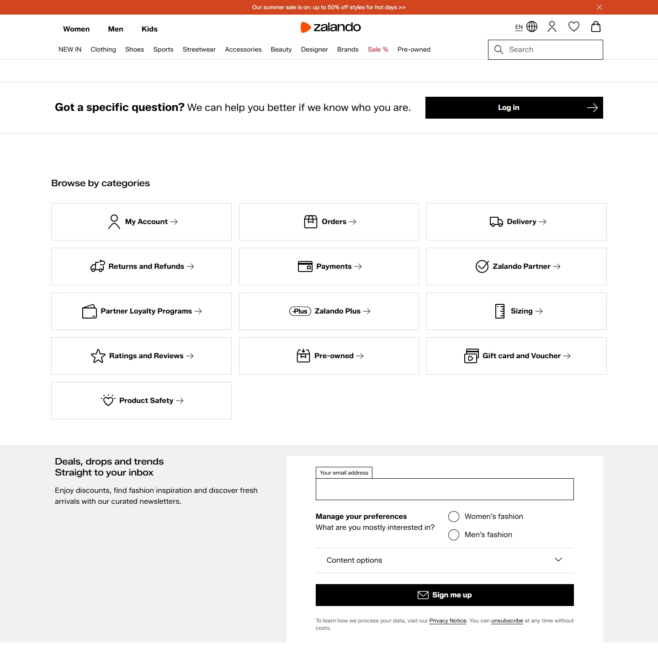Open the Returns and Refunds category label

point(146,267)
